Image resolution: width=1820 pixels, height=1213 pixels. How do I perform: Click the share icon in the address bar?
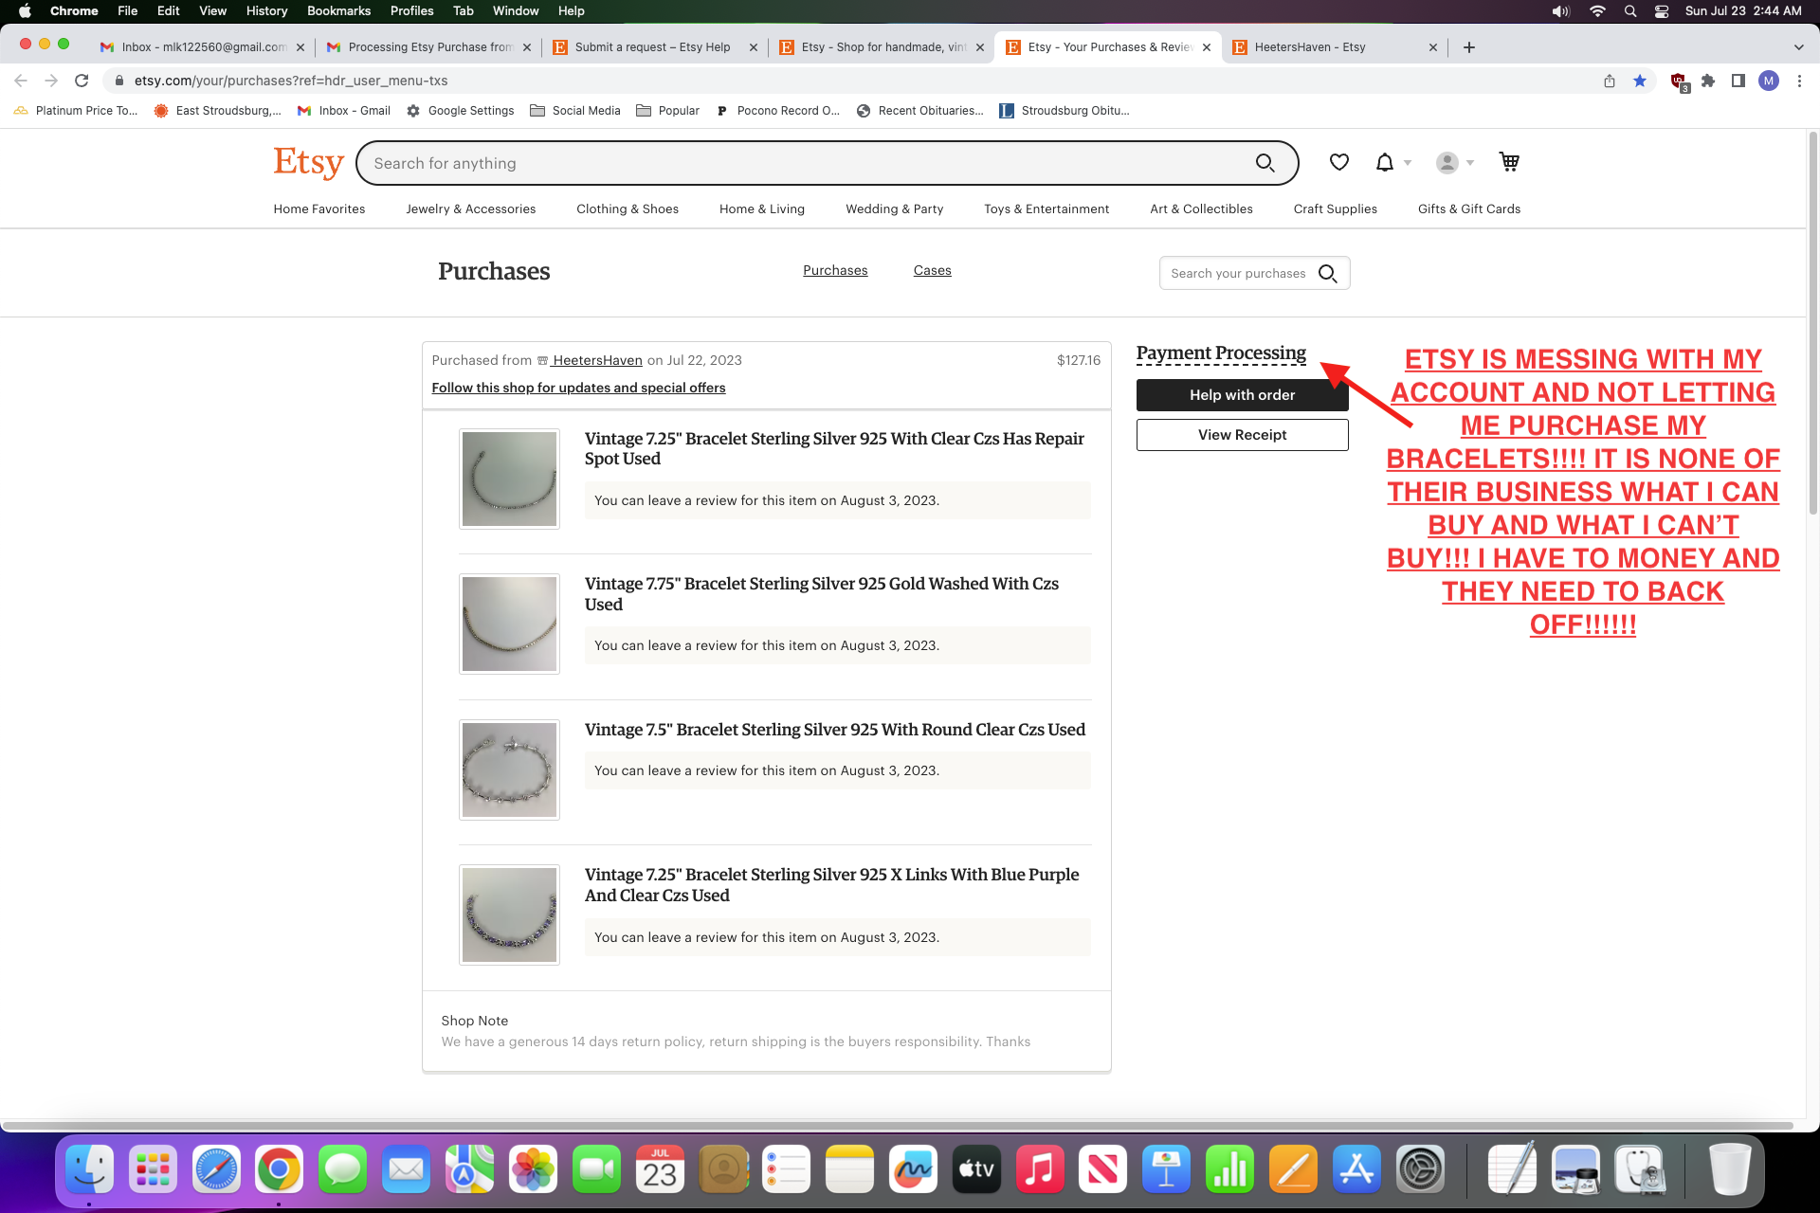pos(1609,81)
